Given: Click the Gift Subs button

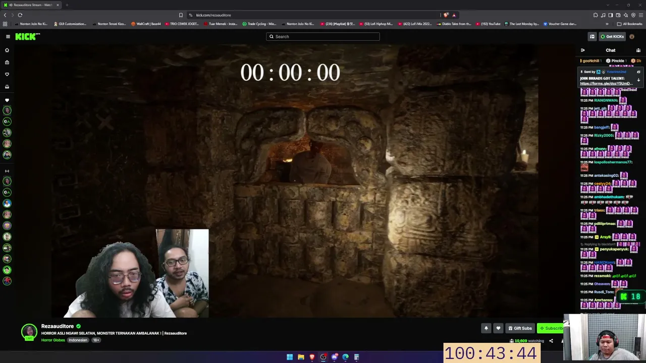Looking at the screenshot, I should 520,328.
